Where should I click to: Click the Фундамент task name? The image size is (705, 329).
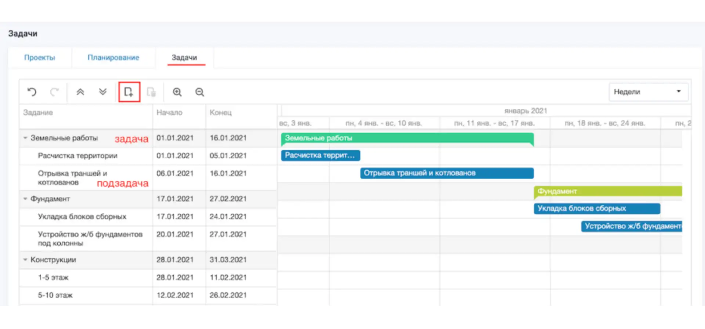[50, 199]
